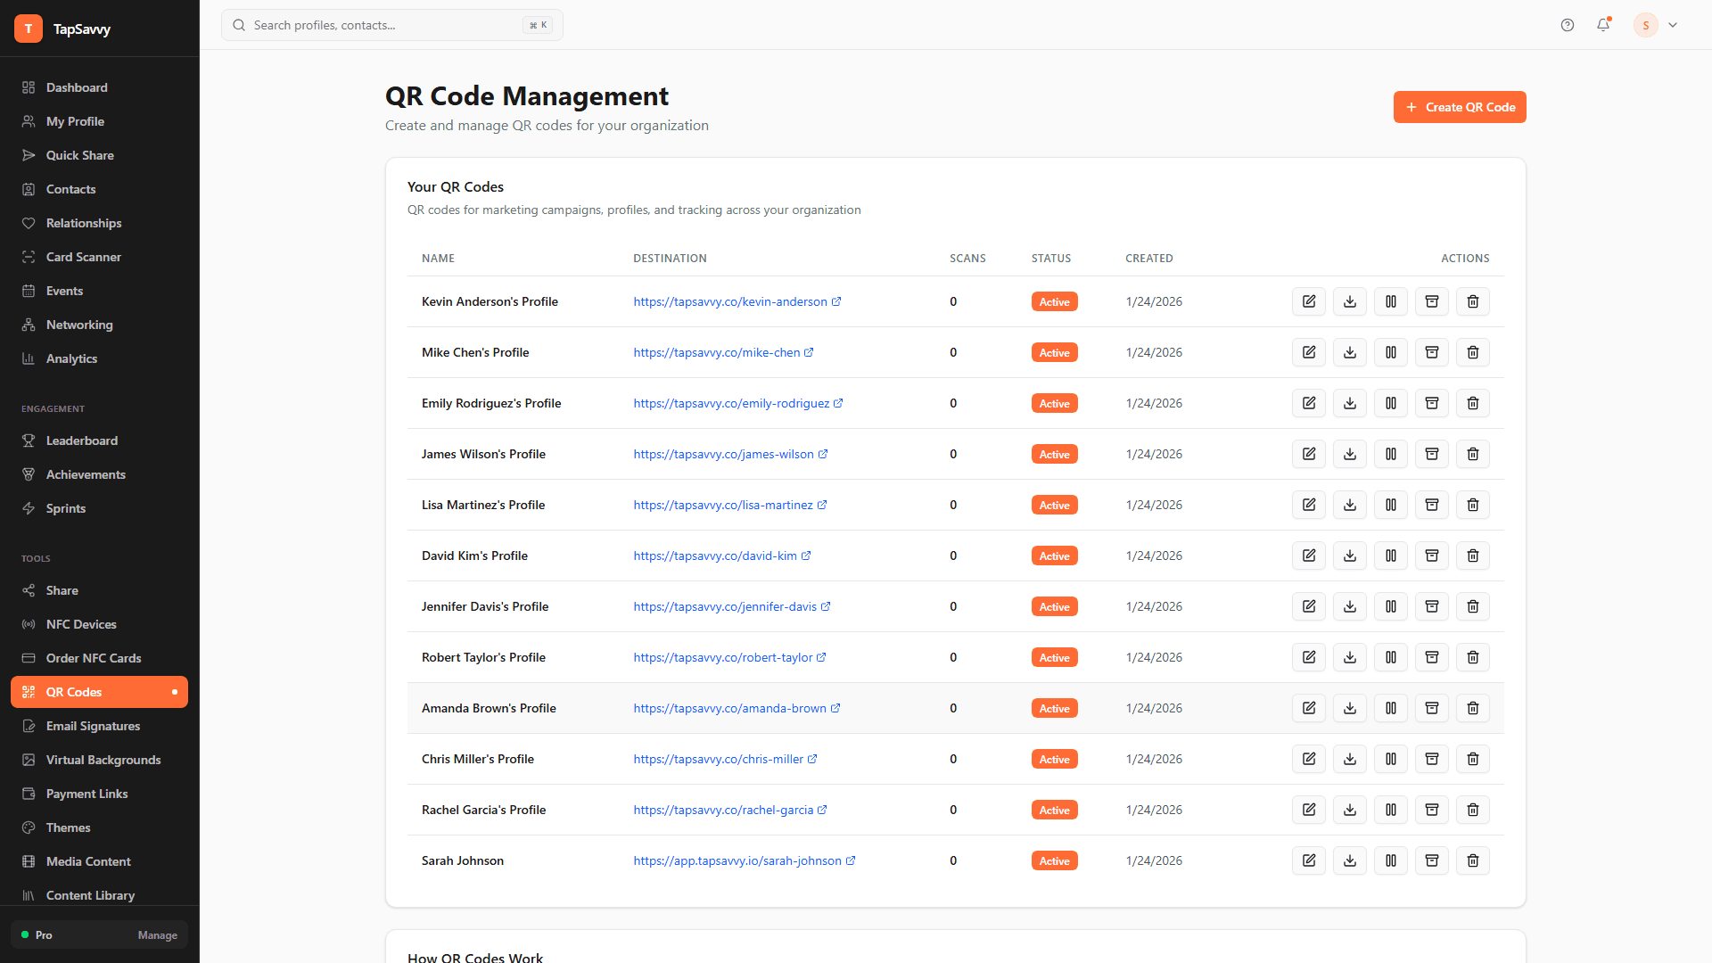Edit Chris Miller's QR code

1308,759
